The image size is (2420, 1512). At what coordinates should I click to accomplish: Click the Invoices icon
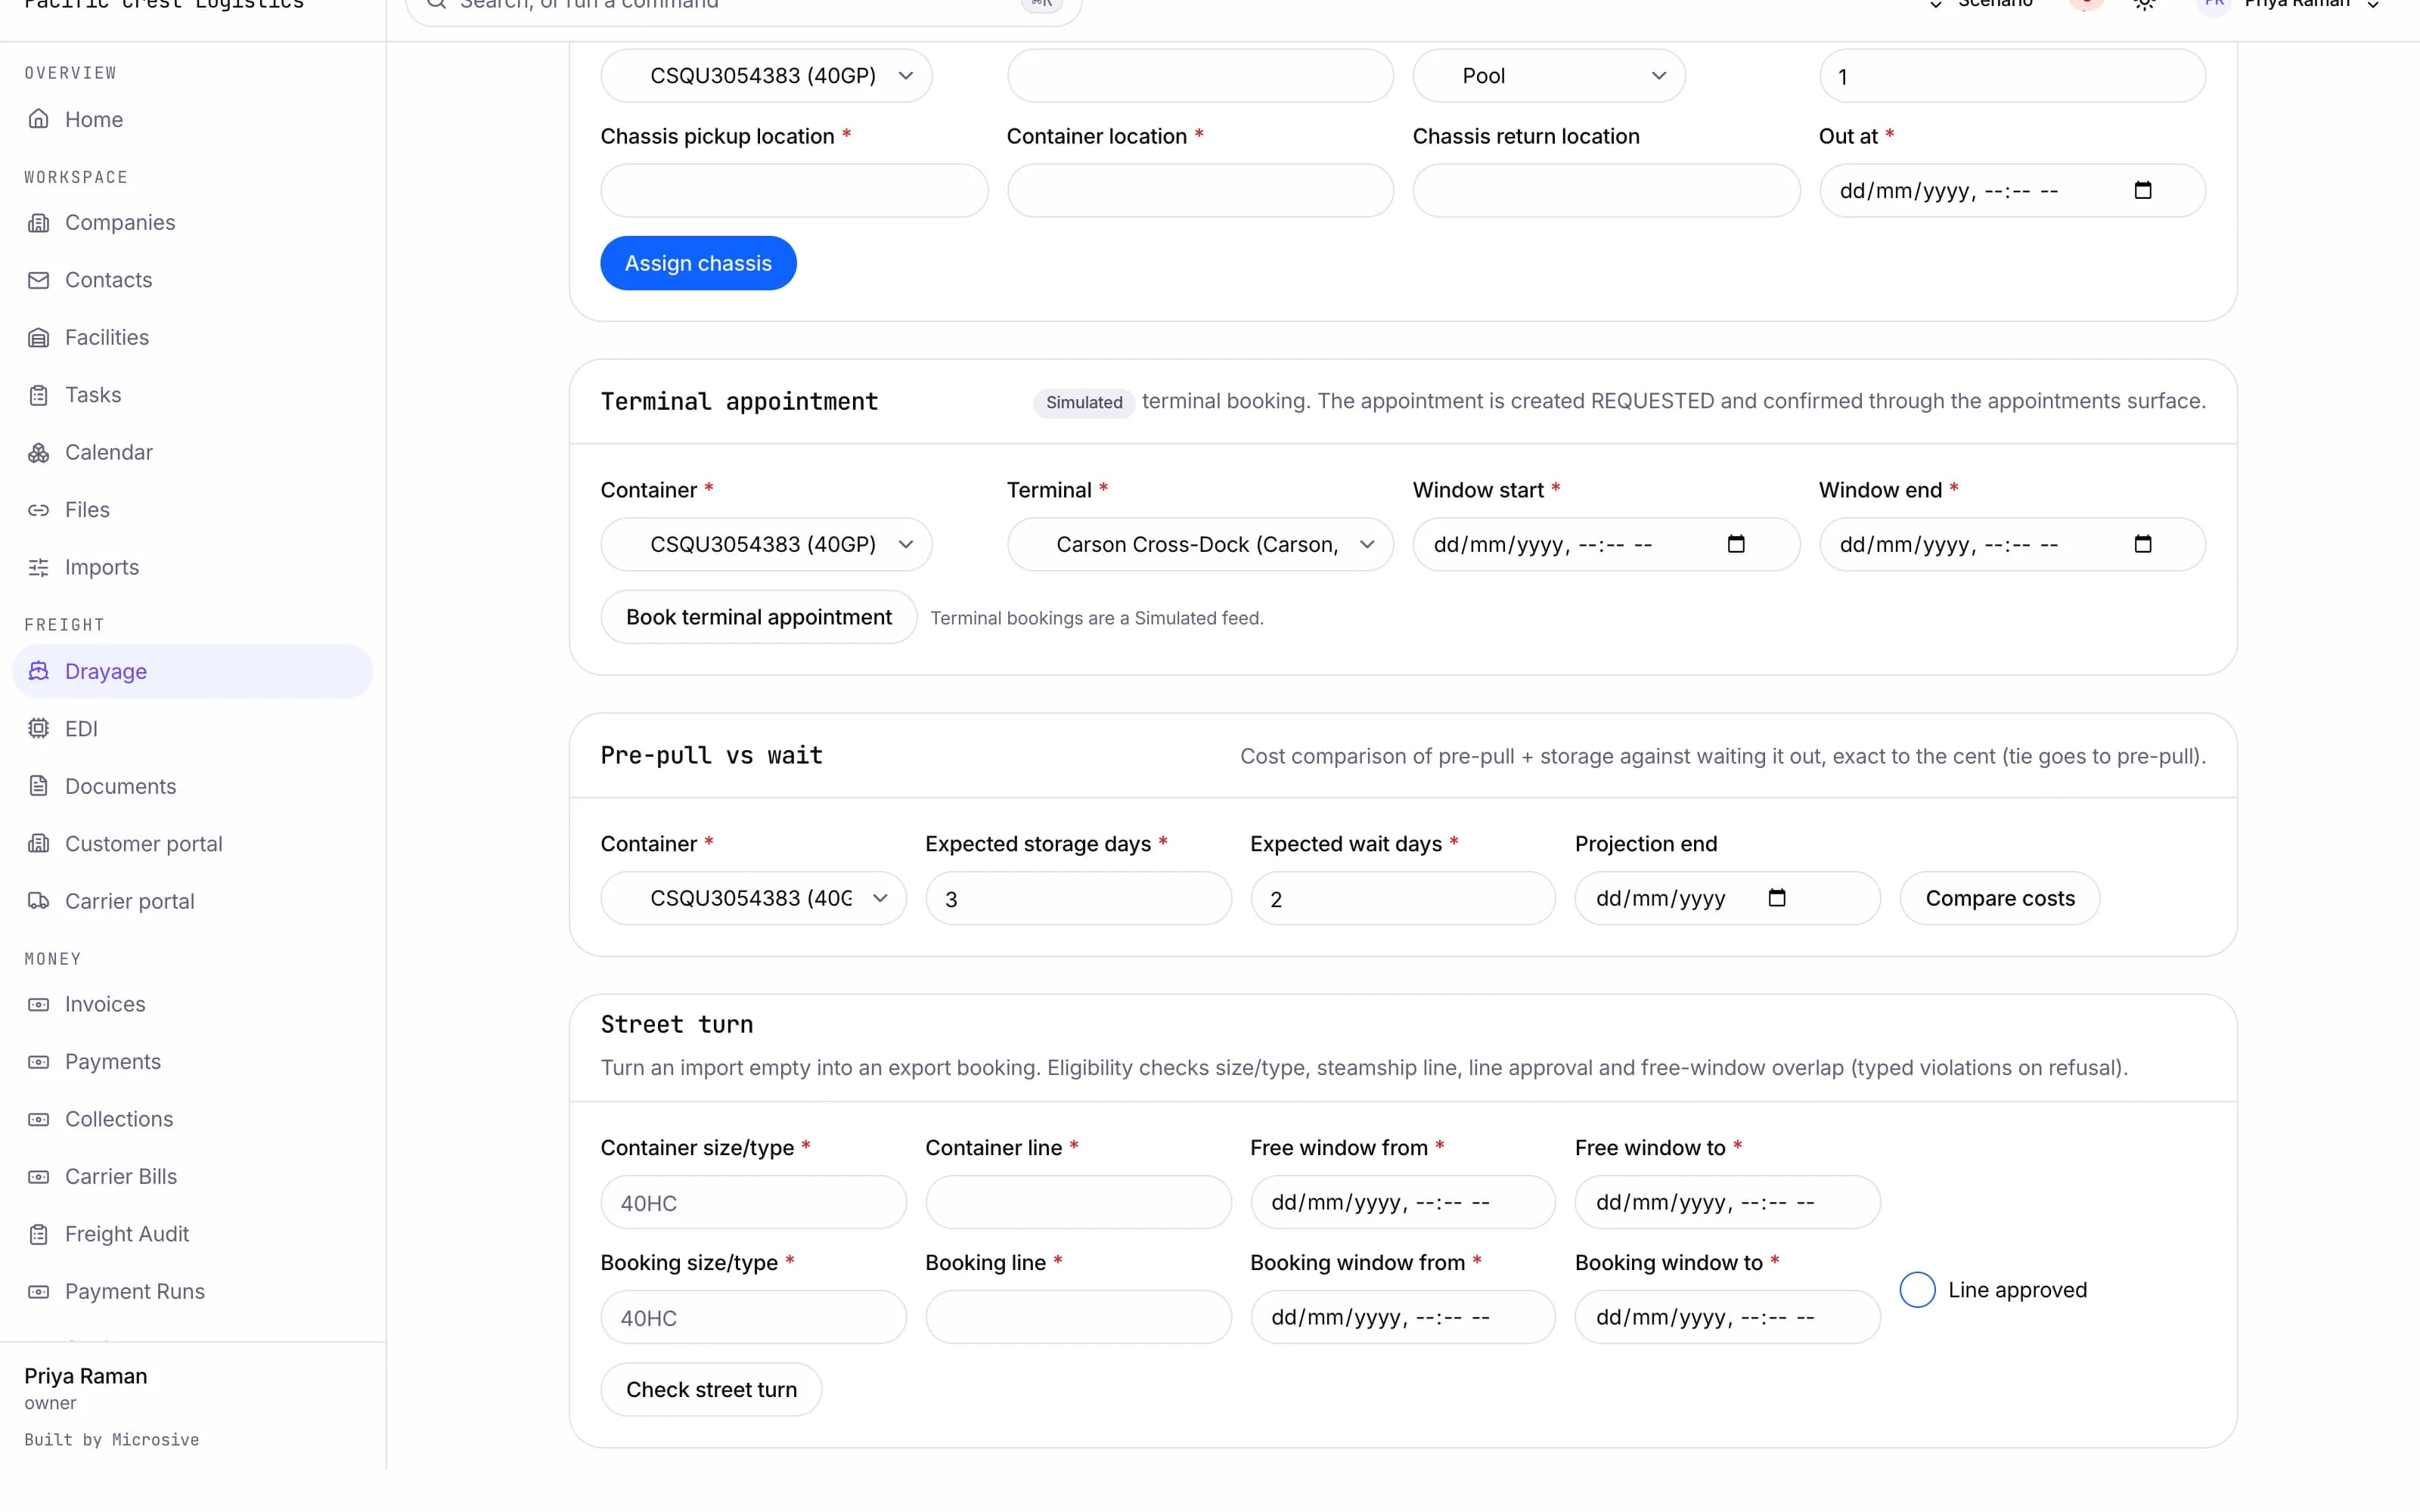coord(38,1004)
